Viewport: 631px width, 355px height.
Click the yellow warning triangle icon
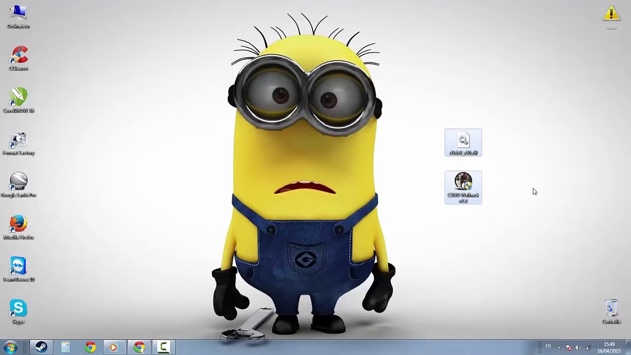pyautogui.click(x=611, y=13)
